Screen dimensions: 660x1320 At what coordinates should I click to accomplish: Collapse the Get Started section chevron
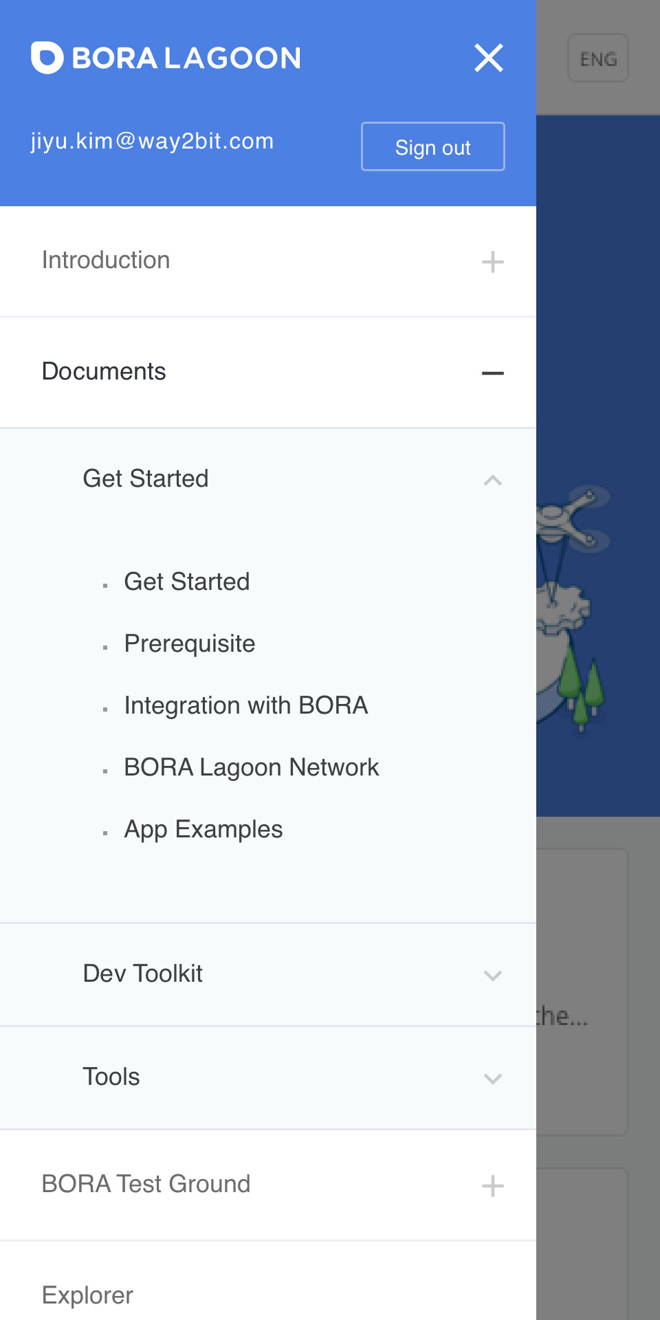(492, 480)
